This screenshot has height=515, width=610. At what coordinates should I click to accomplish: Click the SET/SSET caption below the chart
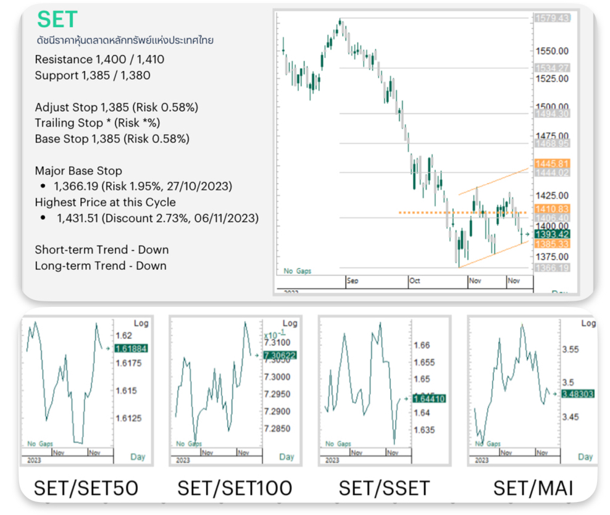pos(385,488)
